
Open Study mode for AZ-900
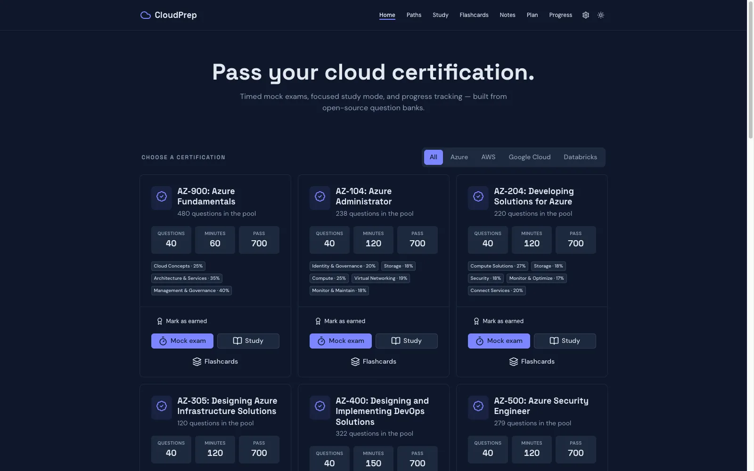248,341
